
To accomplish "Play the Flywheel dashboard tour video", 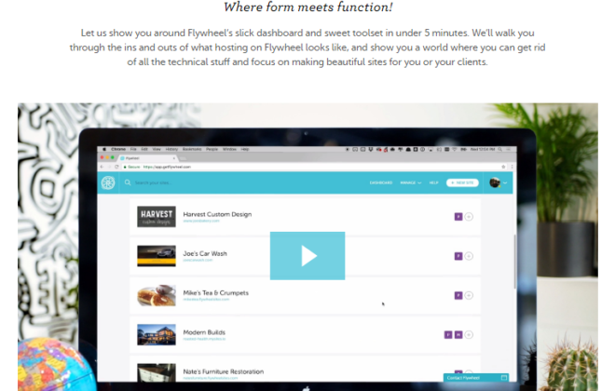I will (x=307, y=255).
